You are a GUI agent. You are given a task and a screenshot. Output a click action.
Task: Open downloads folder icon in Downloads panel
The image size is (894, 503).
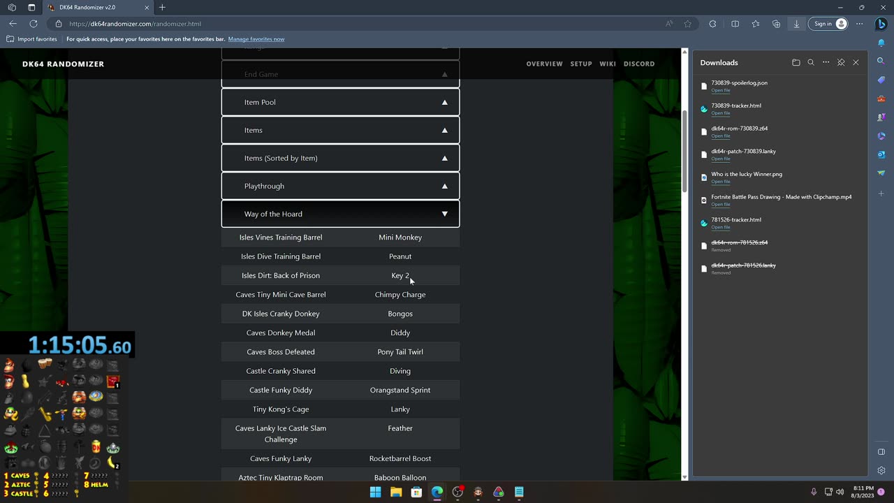point(796,62)
